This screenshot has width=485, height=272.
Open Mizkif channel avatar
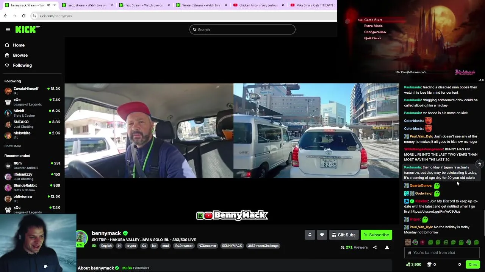pyautogui.click(x=8, y=113)
